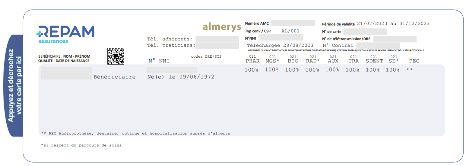Click the 100% rate under MGS*
This screenshot has width=466, height=166.
click(x=272, y=70)
